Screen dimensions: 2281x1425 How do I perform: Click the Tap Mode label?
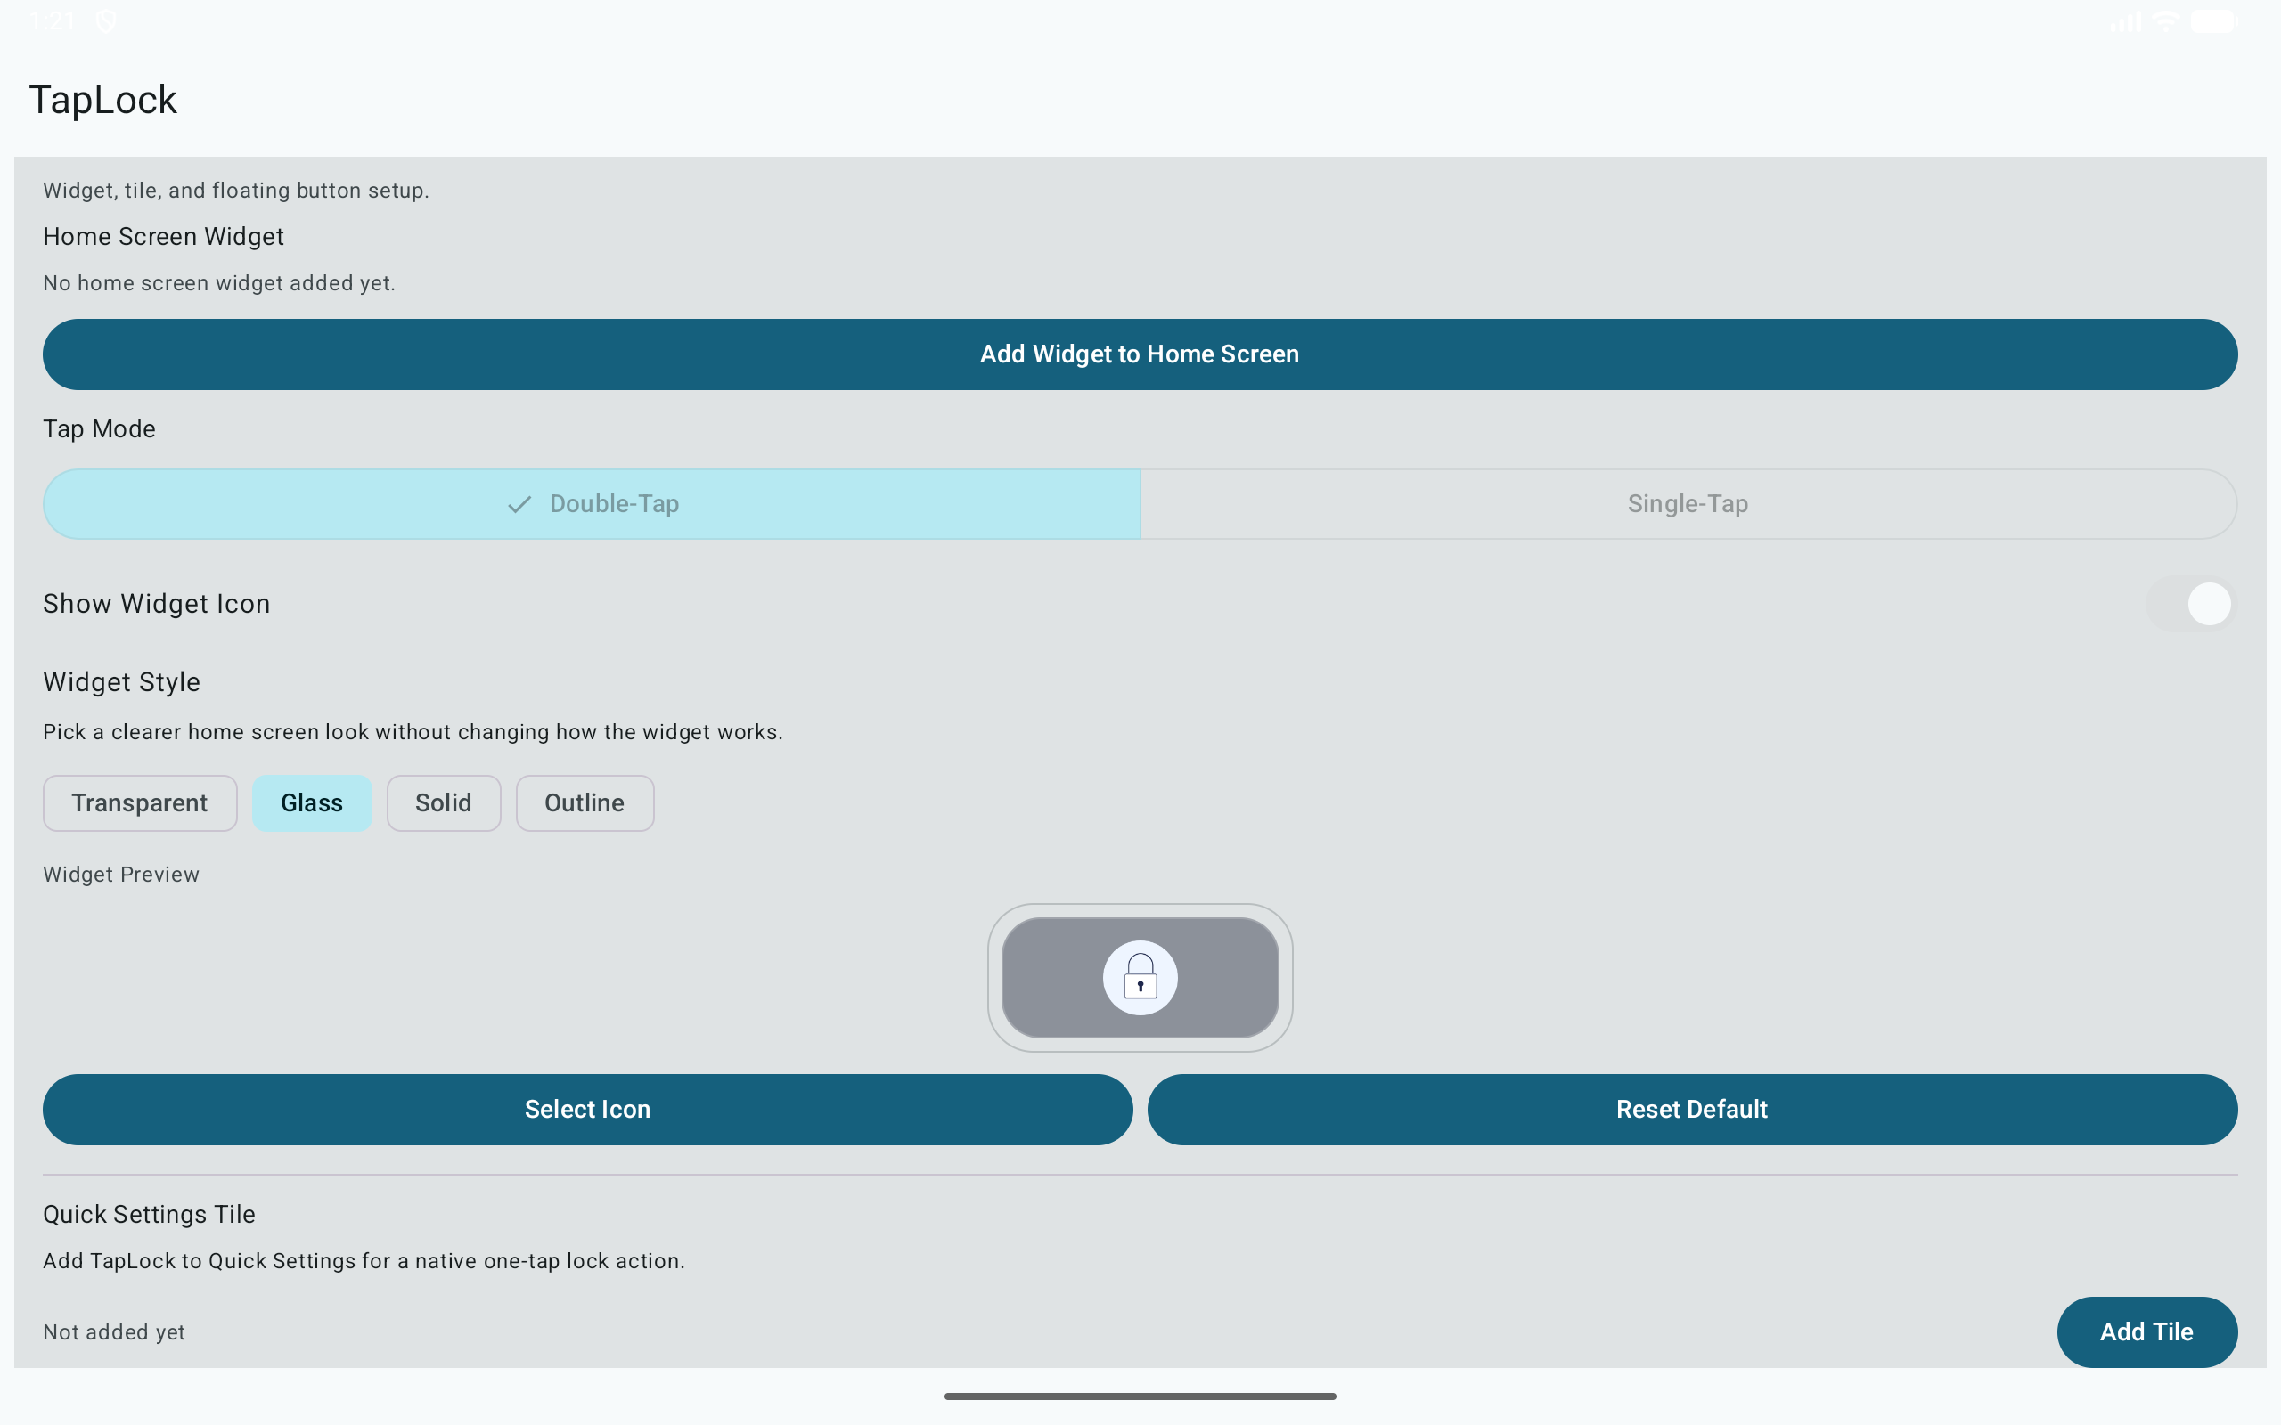(x=99, y=428)
